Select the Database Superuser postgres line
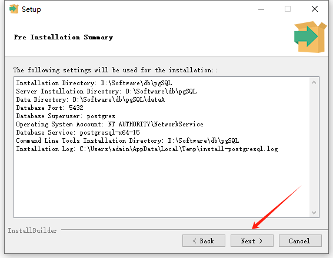 tap(66, 116)
